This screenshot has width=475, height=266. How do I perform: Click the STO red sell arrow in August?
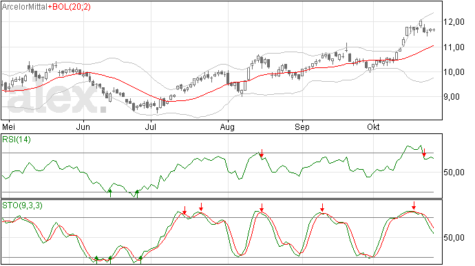(262, 208)
